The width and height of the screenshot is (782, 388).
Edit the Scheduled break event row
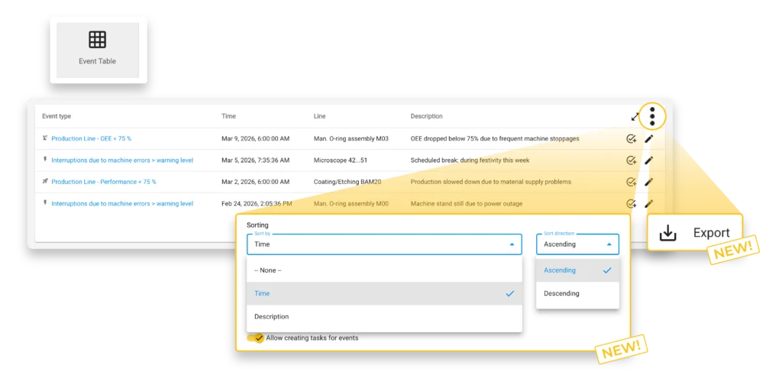649,160
